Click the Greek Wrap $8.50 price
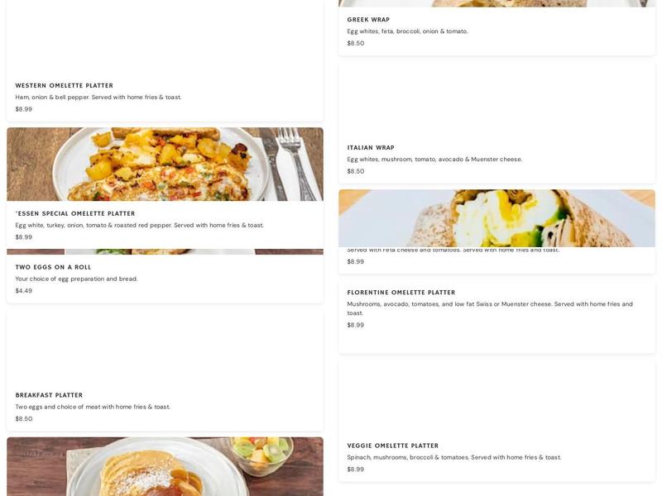This screenshot has width=662, height=496. coord(356,43)
